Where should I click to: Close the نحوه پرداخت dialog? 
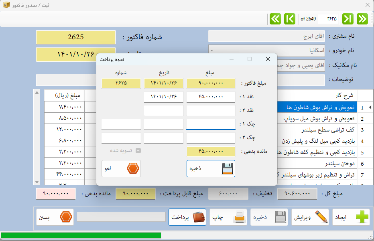point(268,59)
